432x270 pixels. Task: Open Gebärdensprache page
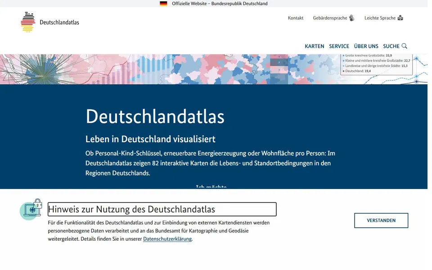click(330, 18)
